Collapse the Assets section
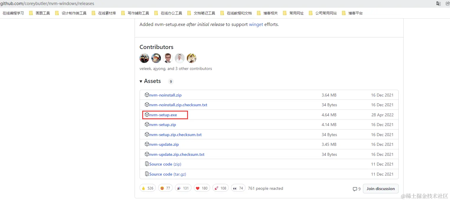Viewport: 450px width, 201px height. pyautogui.click(x=150, y=81)
